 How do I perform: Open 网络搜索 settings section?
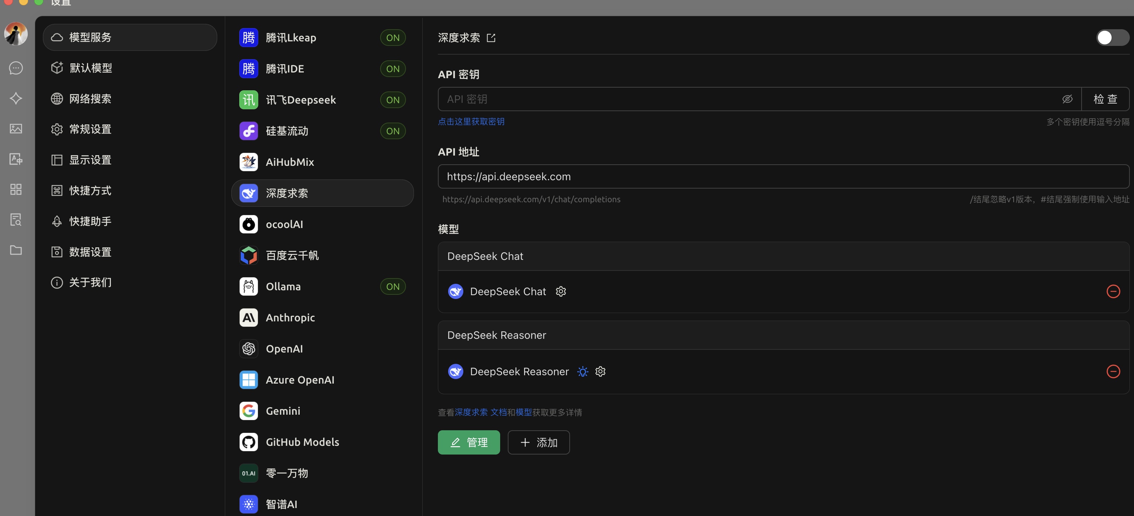[x=130, y=99]
